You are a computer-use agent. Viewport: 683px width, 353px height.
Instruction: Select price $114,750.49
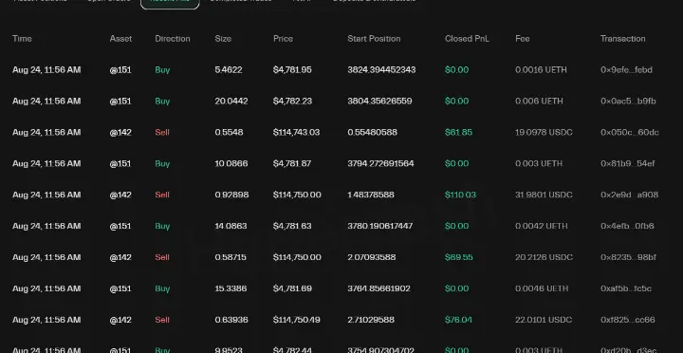297,320
